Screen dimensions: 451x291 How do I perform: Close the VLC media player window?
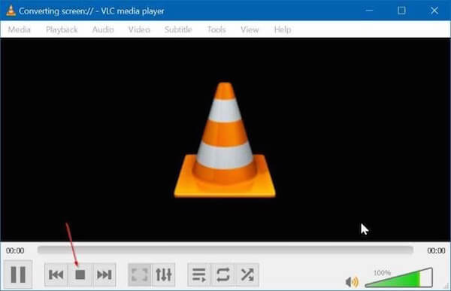(x=434, y=11)
